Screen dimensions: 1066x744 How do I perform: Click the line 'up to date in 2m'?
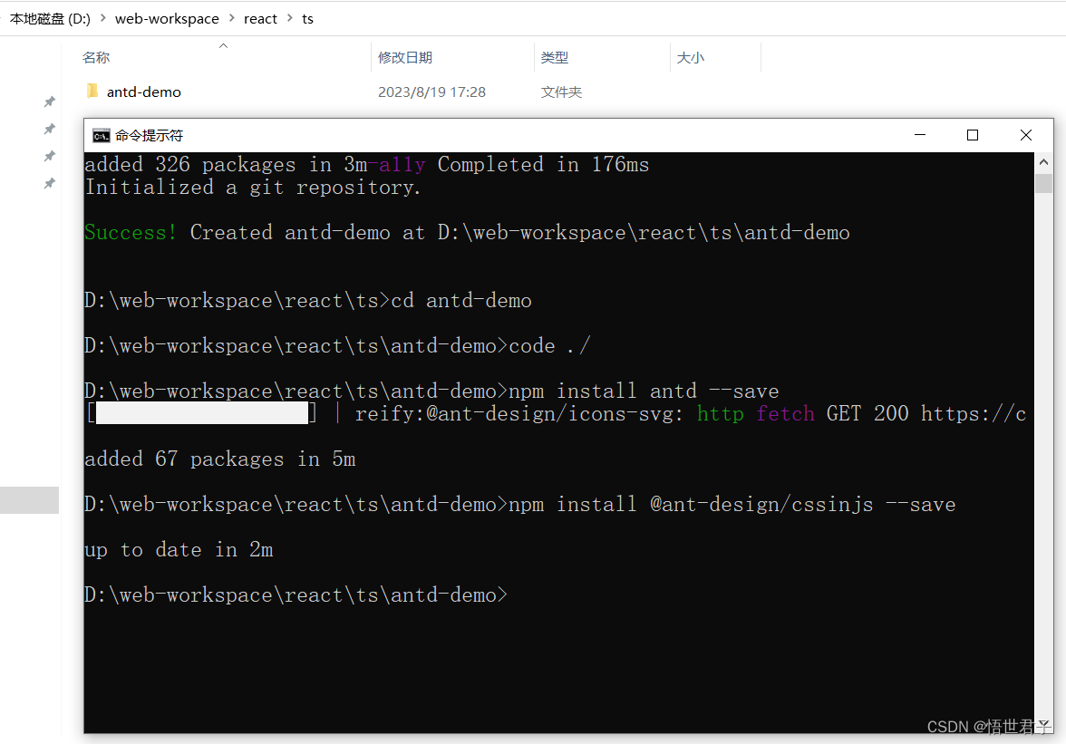point(179,550)
